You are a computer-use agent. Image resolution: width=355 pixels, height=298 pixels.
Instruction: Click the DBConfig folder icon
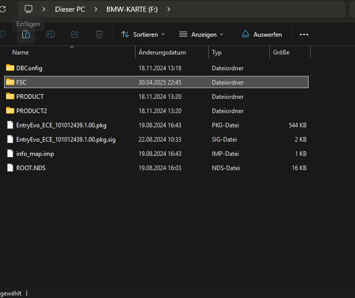pyautogui.click(x=10, y=68)
